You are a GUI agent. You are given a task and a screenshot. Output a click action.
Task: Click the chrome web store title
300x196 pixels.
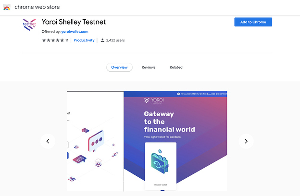[37, 7]
